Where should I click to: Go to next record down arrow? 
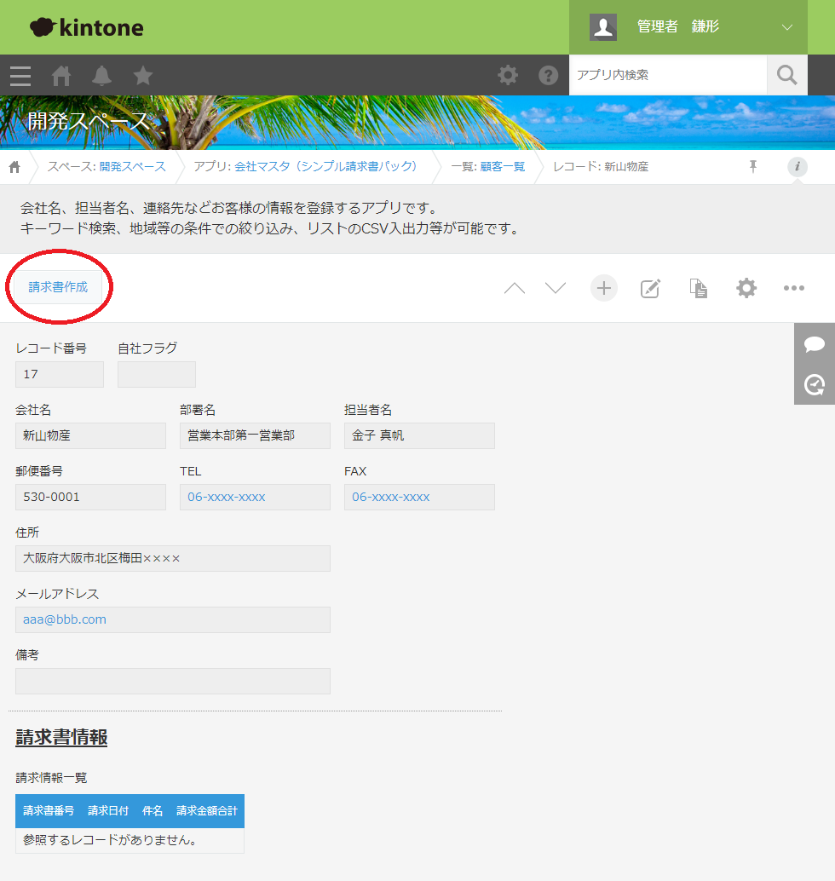(556, 288)
